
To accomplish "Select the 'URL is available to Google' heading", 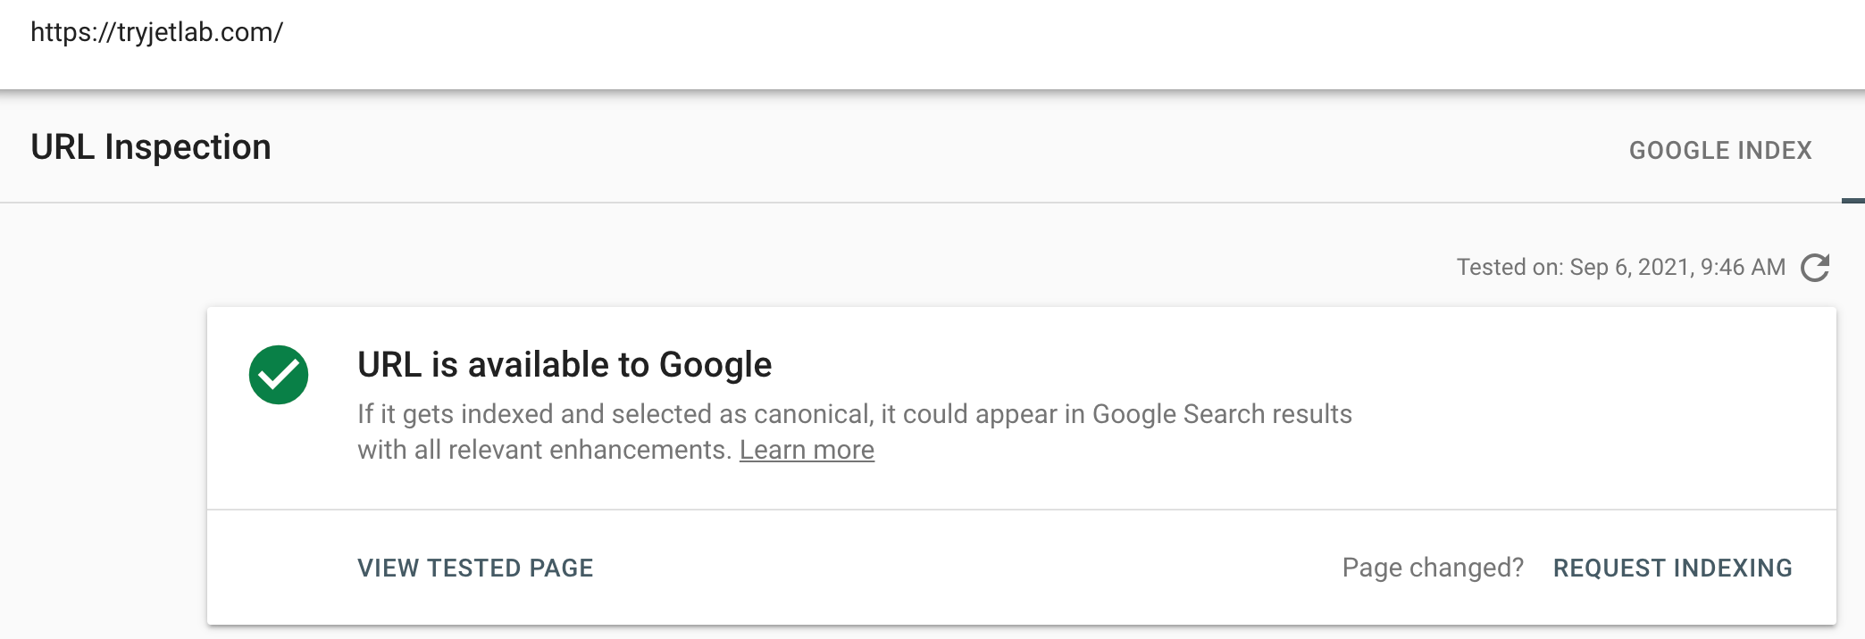I will (x=565, y=365).
